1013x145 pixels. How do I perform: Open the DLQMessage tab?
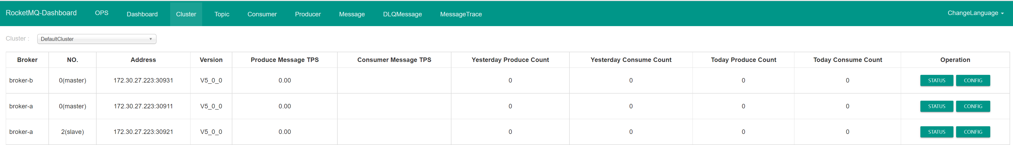tap(402, 14)
